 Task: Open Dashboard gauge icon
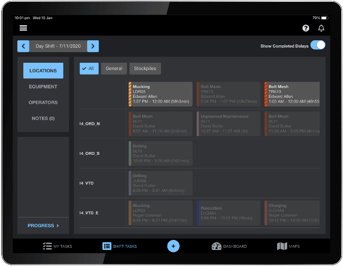click(217, 246)
